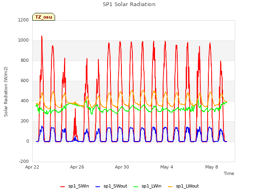Click the 600 y-axis tick label

[x=25, y=81]
